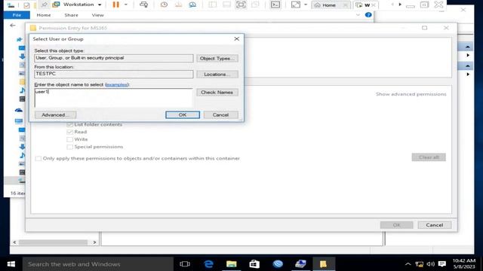Screen dimensions: 483x271
Task: Click the Clear all button
Action: tap(429, 157)
